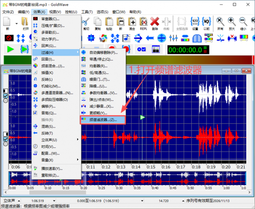This screenshot has width=255, height=209.
Task: Select 重取样(Z)... menu item
Action: coord(56,175)
